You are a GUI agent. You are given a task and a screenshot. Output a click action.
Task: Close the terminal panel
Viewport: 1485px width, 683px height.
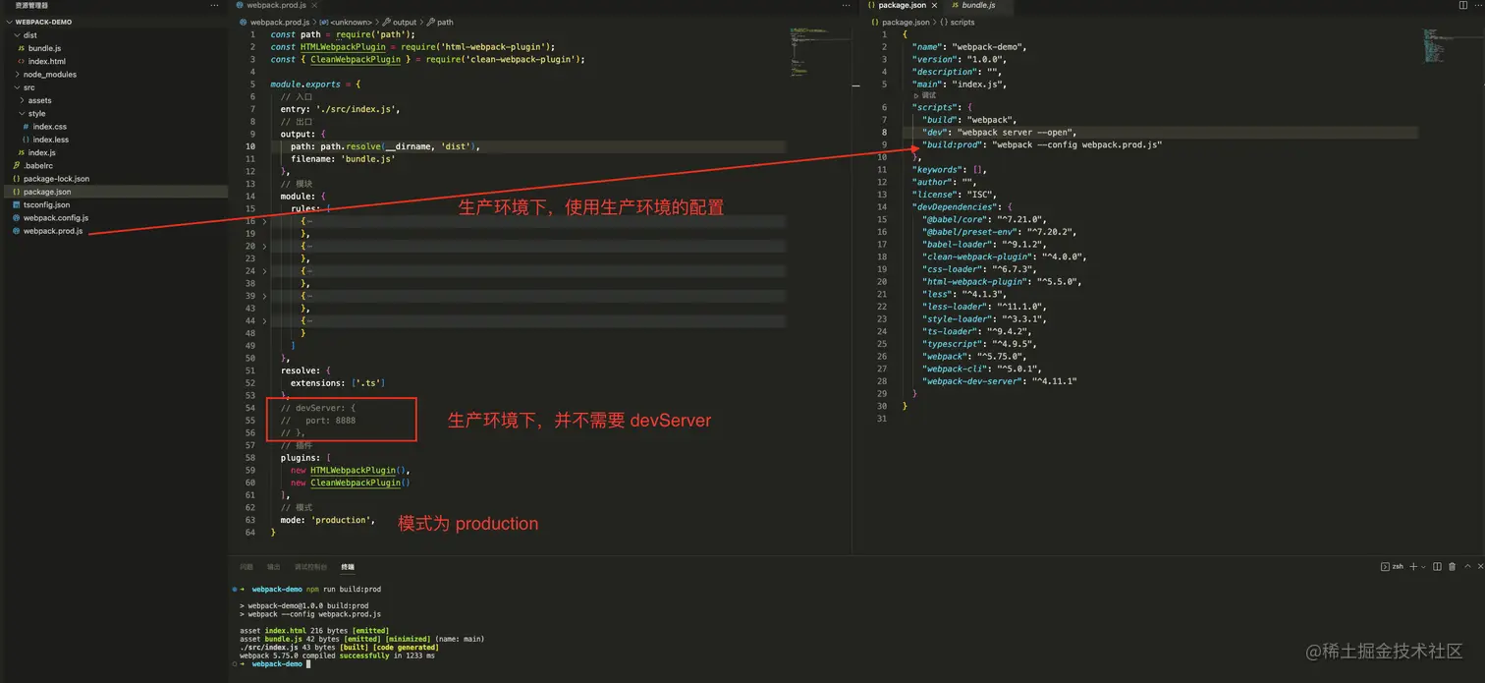[1479, 567]
